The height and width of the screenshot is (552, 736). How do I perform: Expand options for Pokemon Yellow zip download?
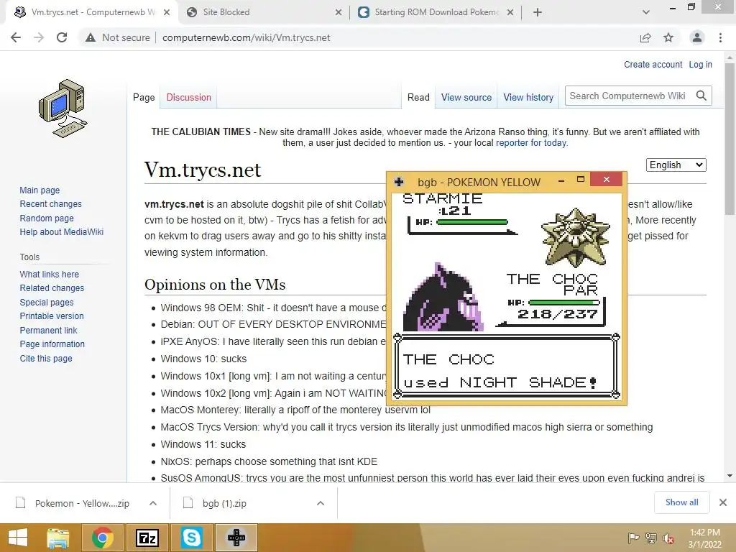click(x=153, y=503)
